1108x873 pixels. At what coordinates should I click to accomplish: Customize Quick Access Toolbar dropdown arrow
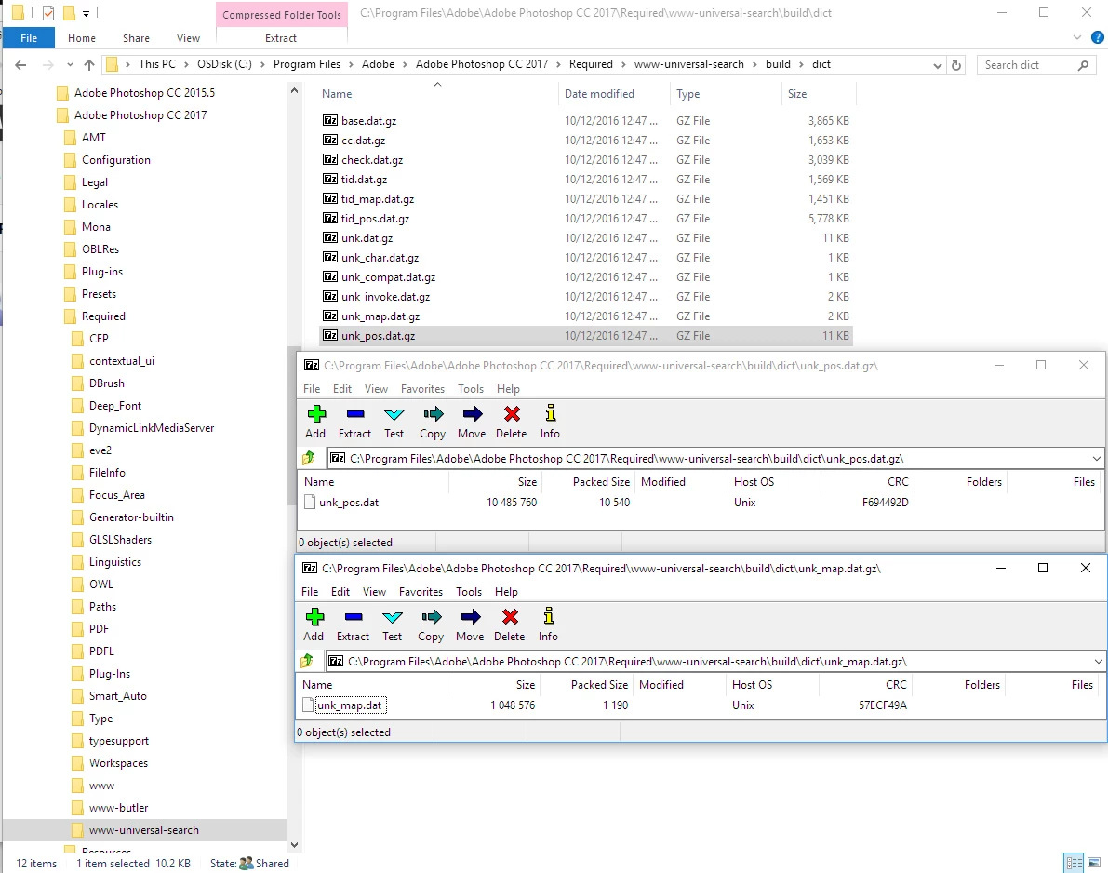86,13
